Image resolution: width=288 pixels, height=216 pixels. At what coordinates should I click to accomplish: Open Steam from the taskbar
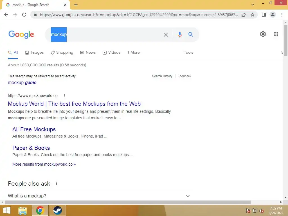tap(57, 210)
